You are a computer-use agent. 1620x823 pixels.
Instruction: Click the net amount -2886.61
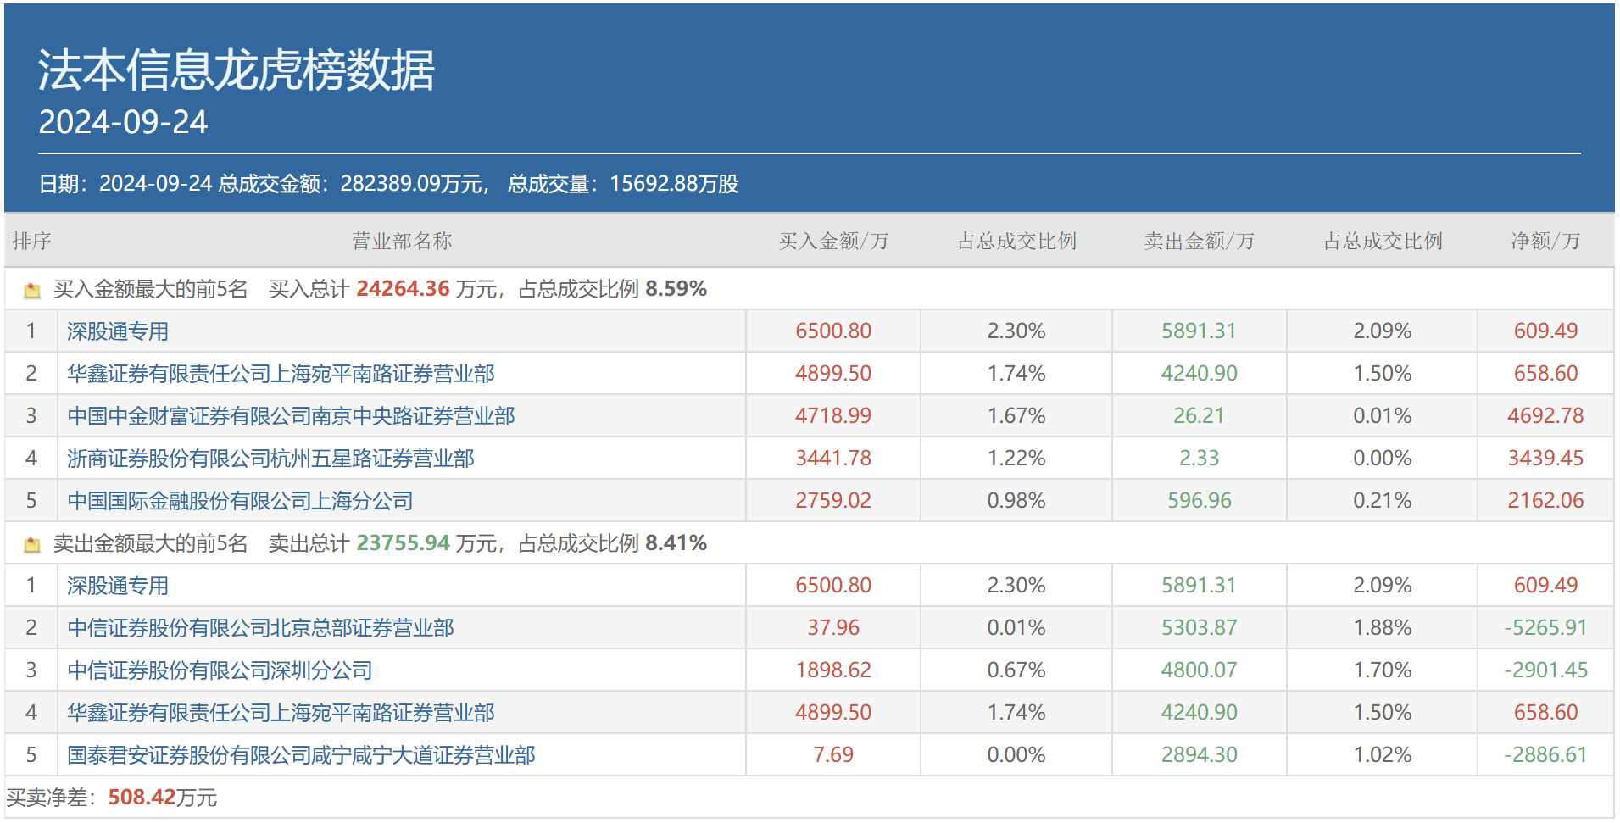[1545, 755]
